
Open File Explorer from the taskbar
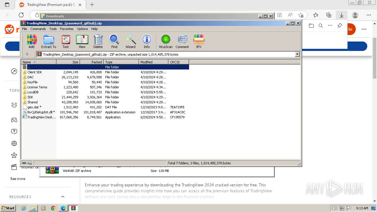(33, 208)
